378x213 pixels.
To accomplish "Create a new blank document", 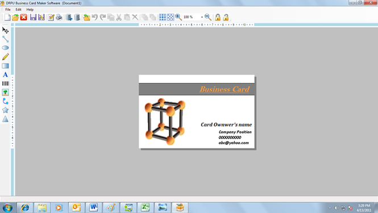I will click(7, 17).
